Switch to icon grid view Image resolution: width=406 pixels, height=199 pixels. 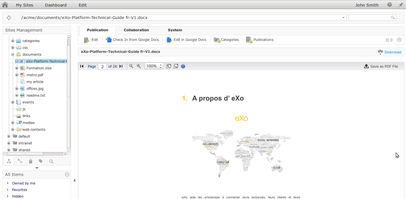tap(387, 40)
